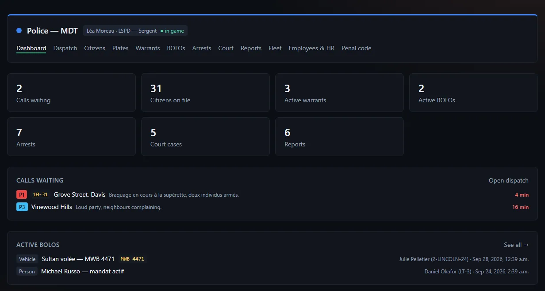Image resolution: width=545 pixels, height=291 pixels.
Task: Switch to the BOLOs tab
Action: 176,48
